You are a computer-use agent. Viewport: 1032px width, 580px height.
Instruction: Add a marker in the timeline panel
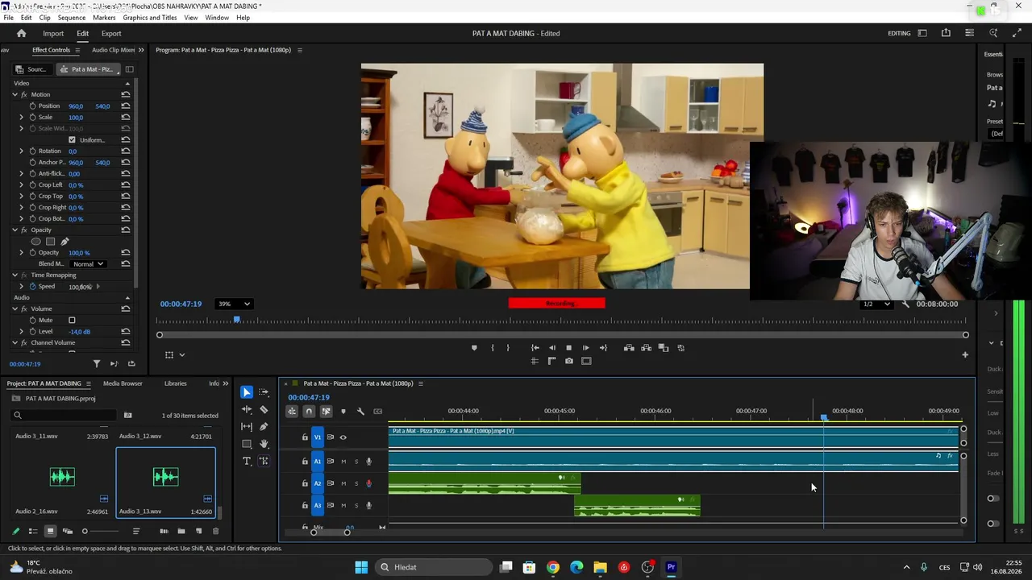click(x=343, y=412)
